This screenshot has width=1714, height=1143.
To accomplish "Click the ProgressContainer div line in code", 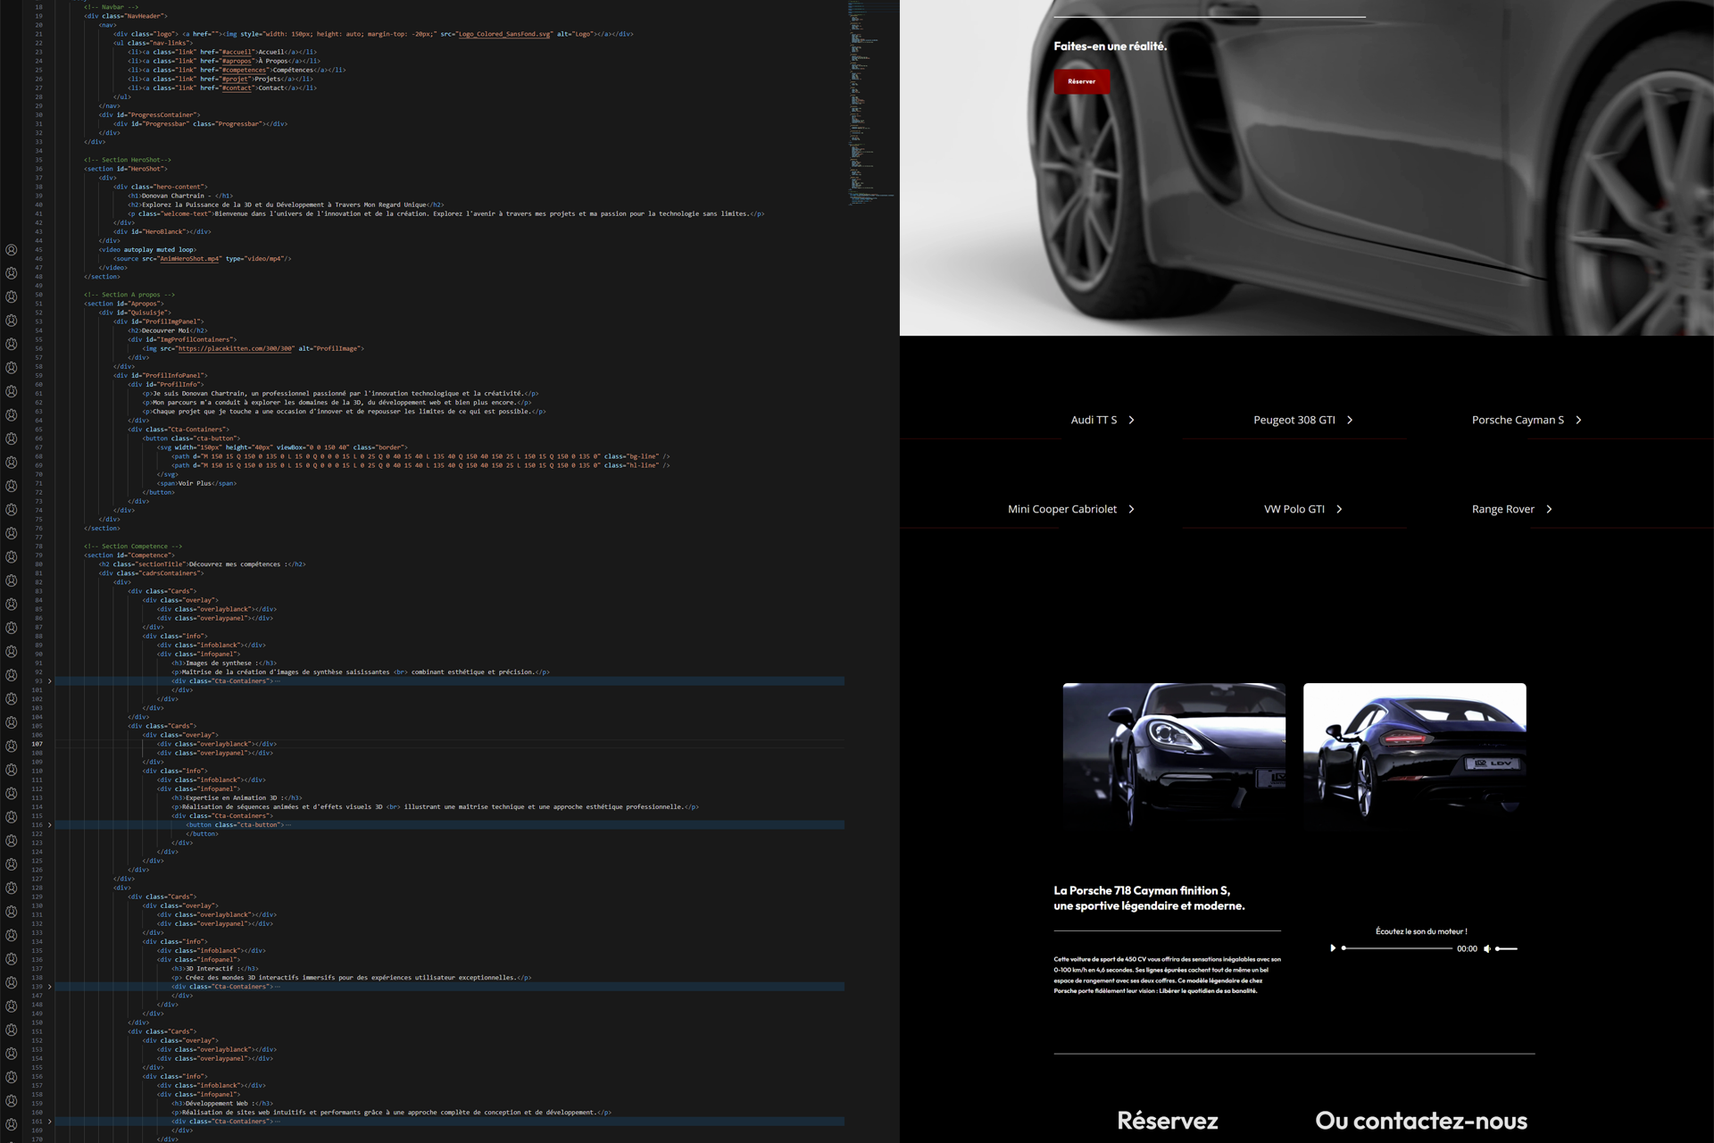I will pos(150,115).
